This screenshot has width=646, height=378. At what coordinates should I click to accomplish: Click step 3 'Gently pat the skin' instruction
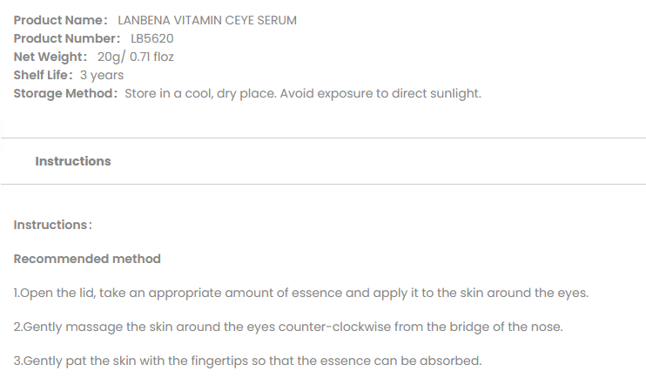(x=247, y=361)
